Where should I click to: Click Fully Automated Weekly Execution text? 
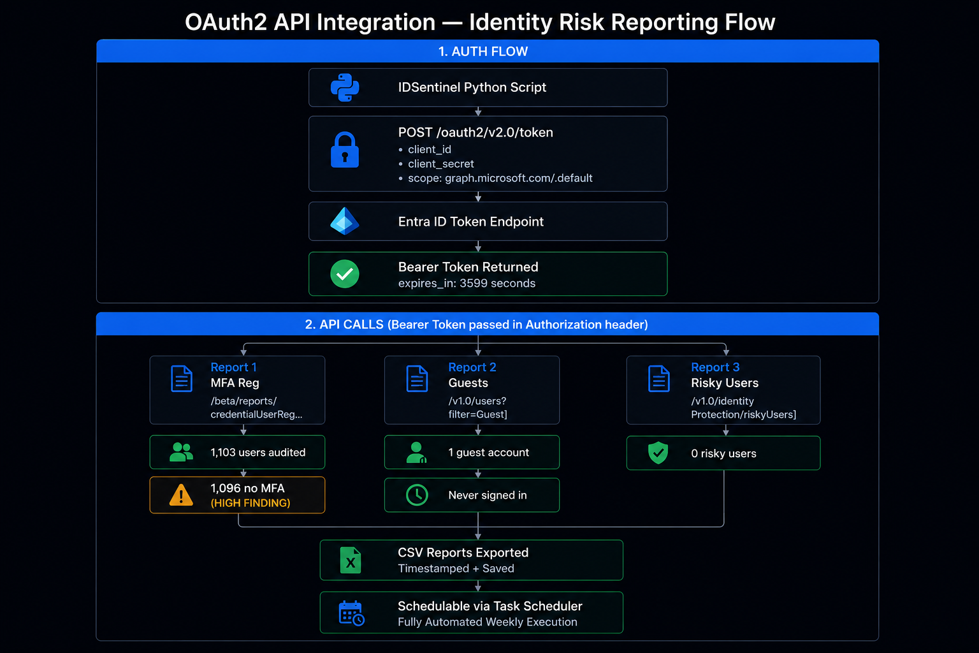488,622
